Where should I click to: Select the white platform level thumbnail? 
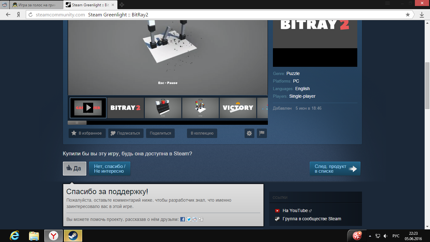[x=200, y=108]
